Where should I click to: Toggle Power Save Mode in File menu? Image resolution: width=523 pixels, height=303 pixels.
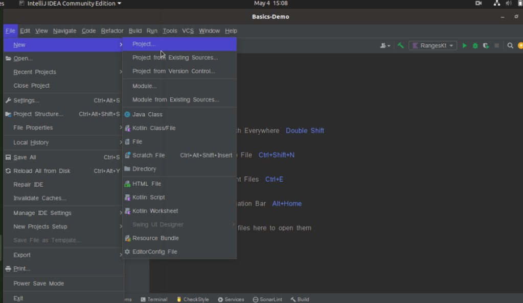[39, 283]
